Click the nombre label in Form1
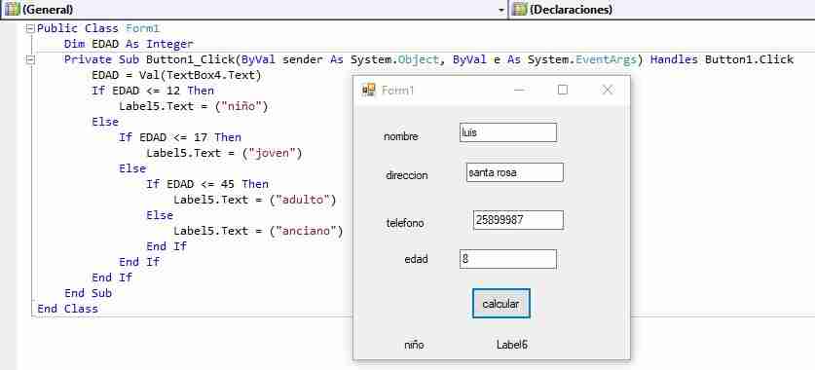 pos(401,136)
